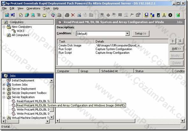This screenshot has height=131, width=188.
Task: Click the W2K3 computer icon
Action: coord(14,31)
